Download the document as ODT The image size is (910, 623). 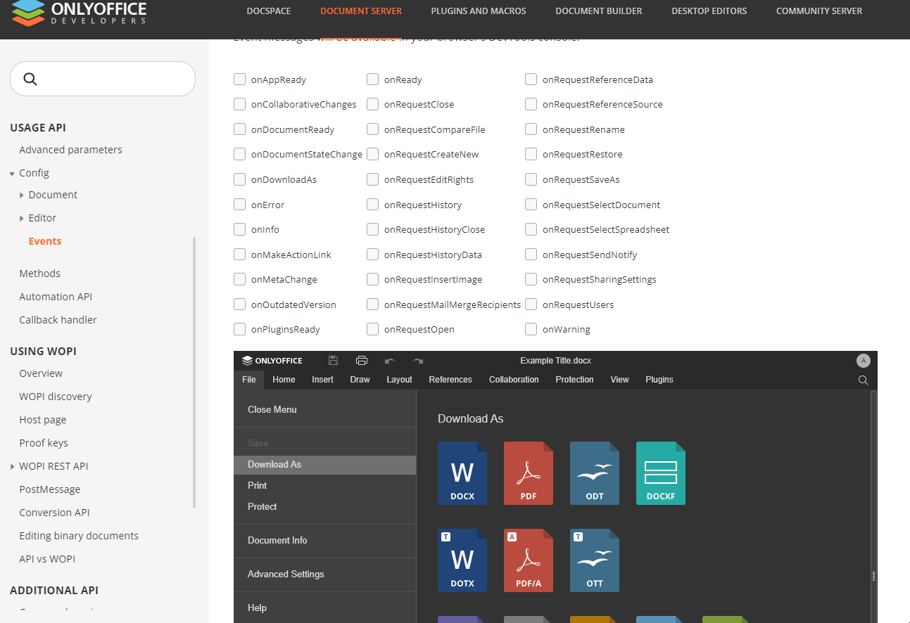[595, 473]
